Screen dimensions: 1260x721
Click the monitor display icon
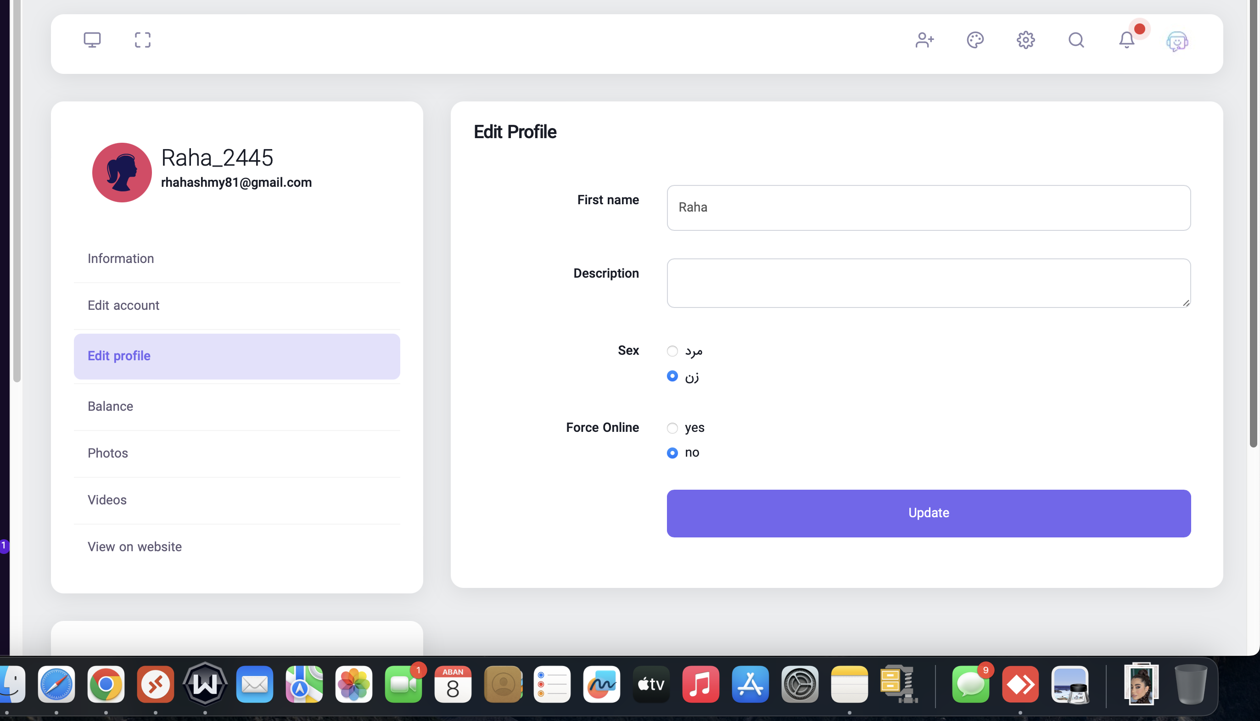point(92,40)
